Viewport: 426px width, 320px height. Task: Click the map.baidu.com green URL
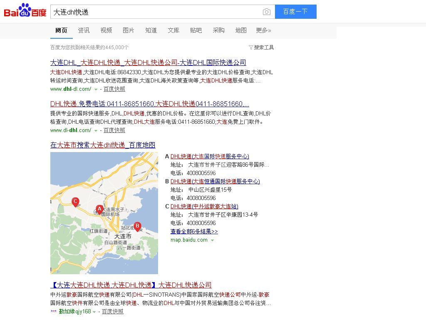pyautogui.click(x=189, y=240)
